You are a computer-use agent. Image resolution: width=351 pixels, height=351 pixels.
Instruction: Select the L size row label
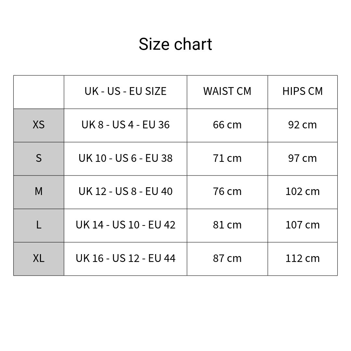tap(39, 225)
